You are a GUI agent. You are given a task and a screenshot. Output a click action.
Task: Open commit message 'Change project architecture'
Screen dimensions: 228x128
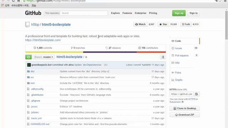tap(74, 101)
